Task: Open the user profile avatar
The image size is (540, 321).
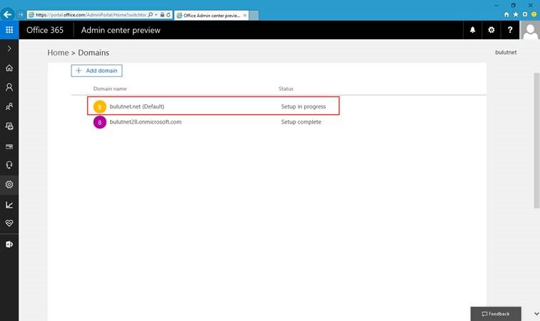Action: tap(530, 30)
